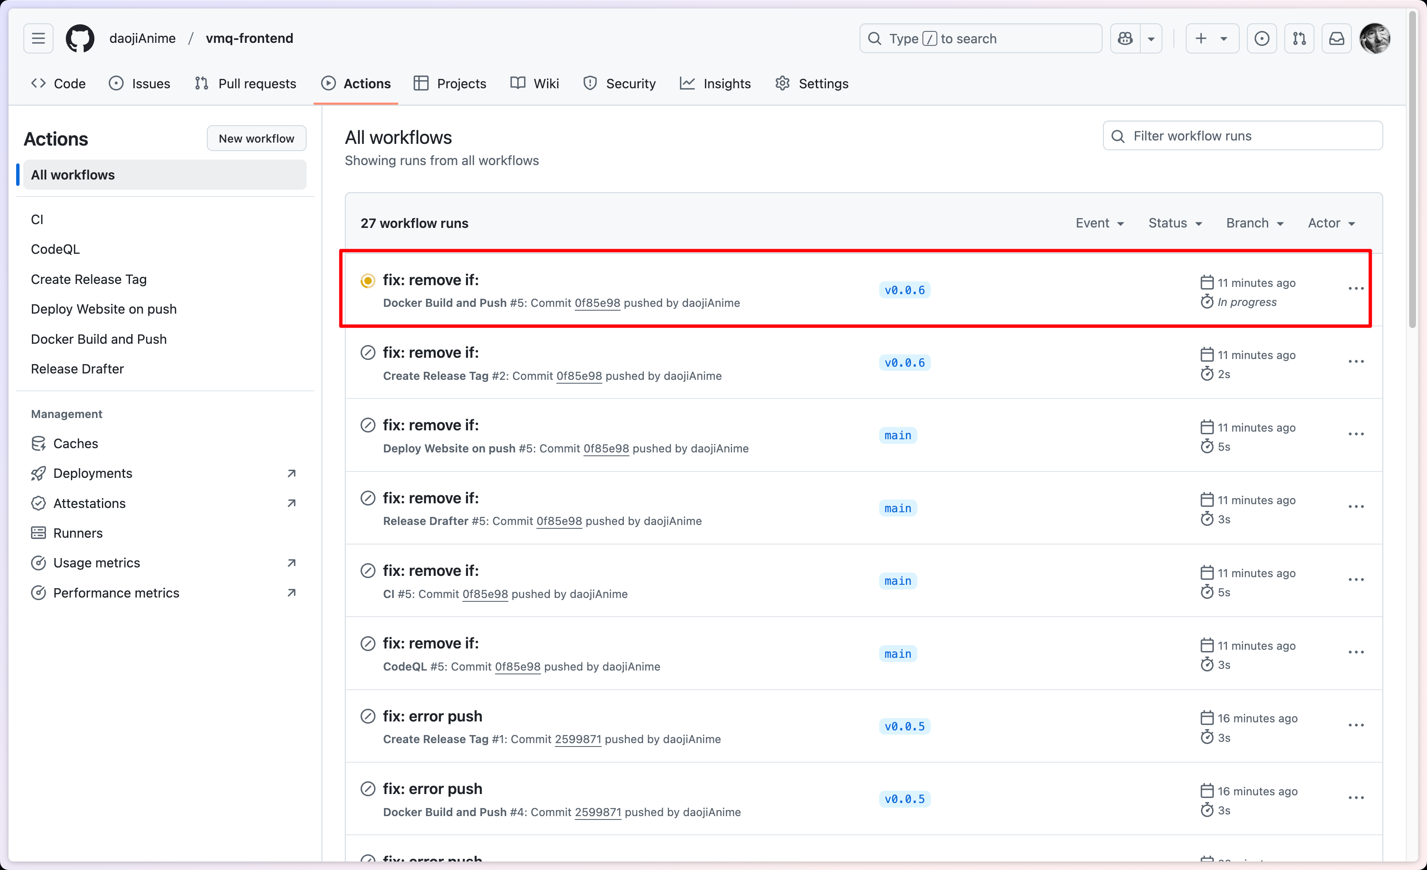Open more options for Create Release Tag #2
This screenshot has height=870, width=1427.
click(x=1356, y=362)
